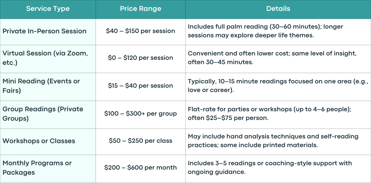Click the 10–15 minute readings details text
Screen dimensions: 371x183
coord(278,86)
